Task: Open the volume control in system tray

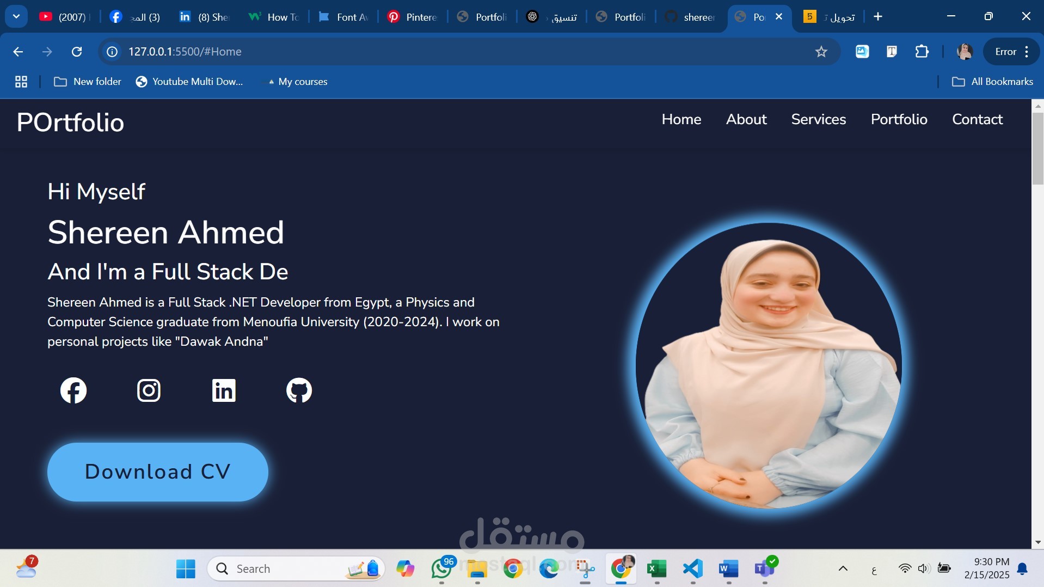Action: pyautogui.click(x=924, y=569)
